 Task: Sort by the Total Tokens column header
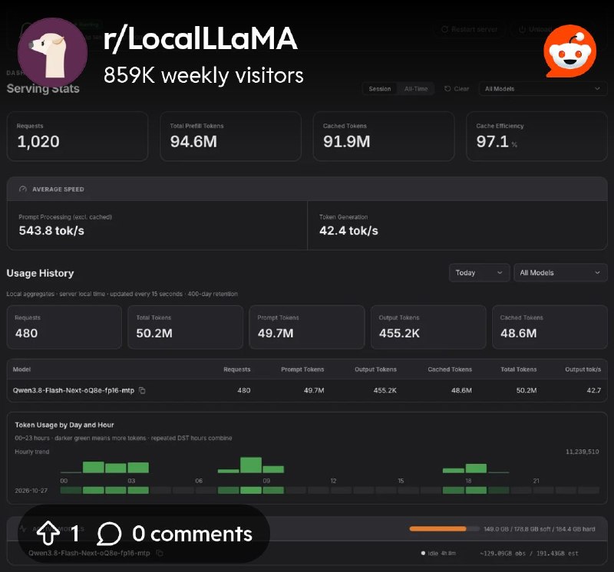(519, 370)
